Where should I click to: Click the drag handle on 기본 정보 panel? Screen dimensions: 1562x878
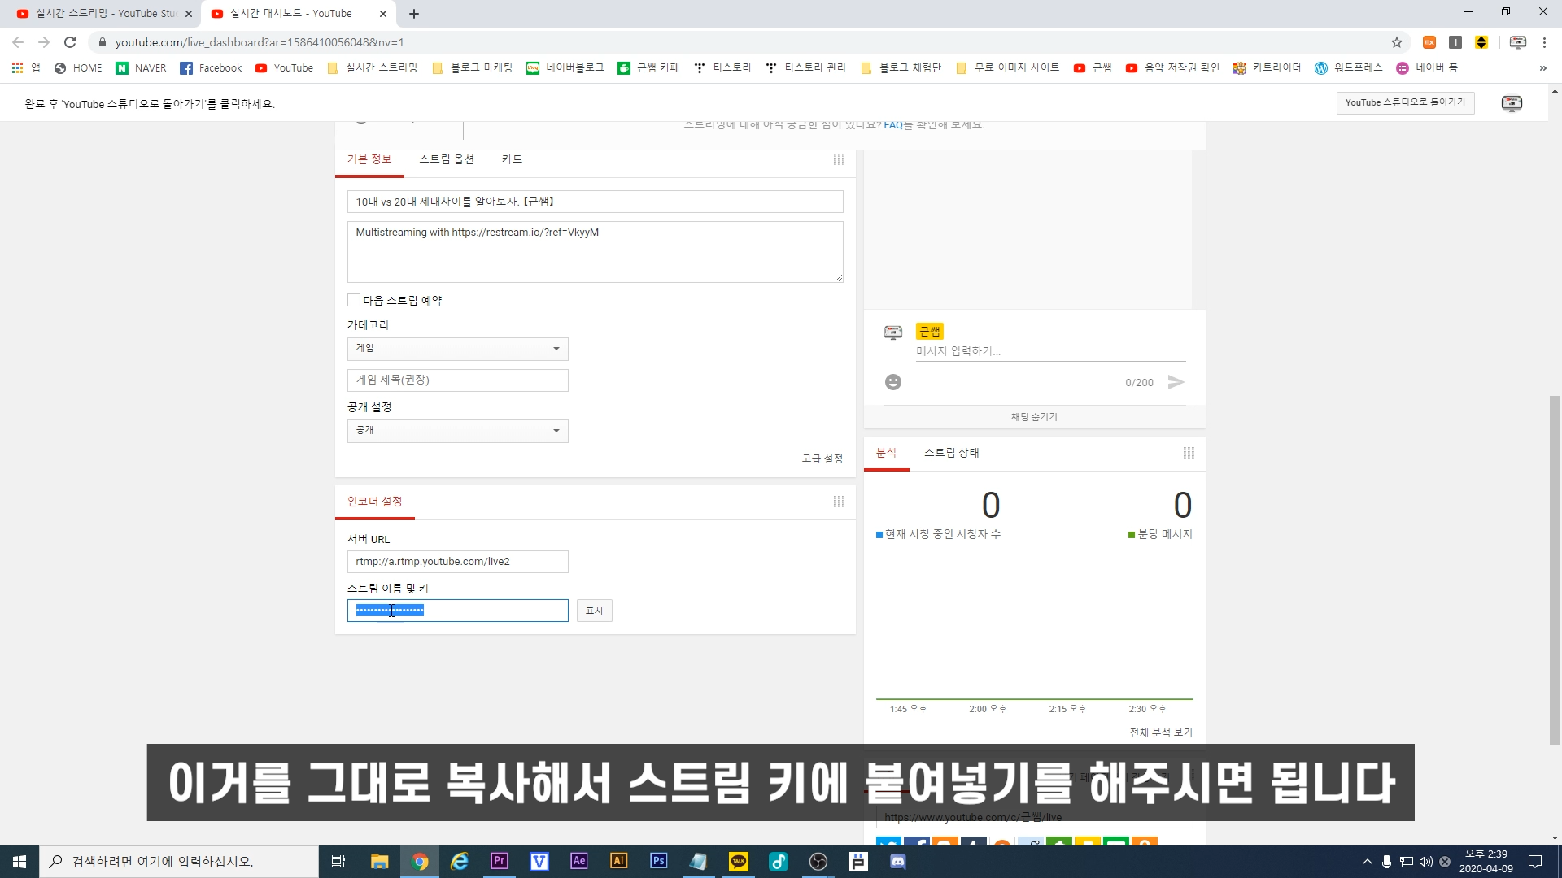coord(839,159)
